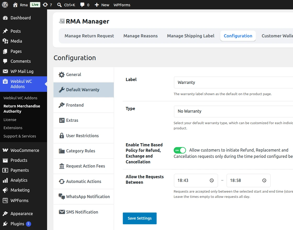Open the warranty Type dropdown
The image size is (293, 230).
[x=233, y=111]
